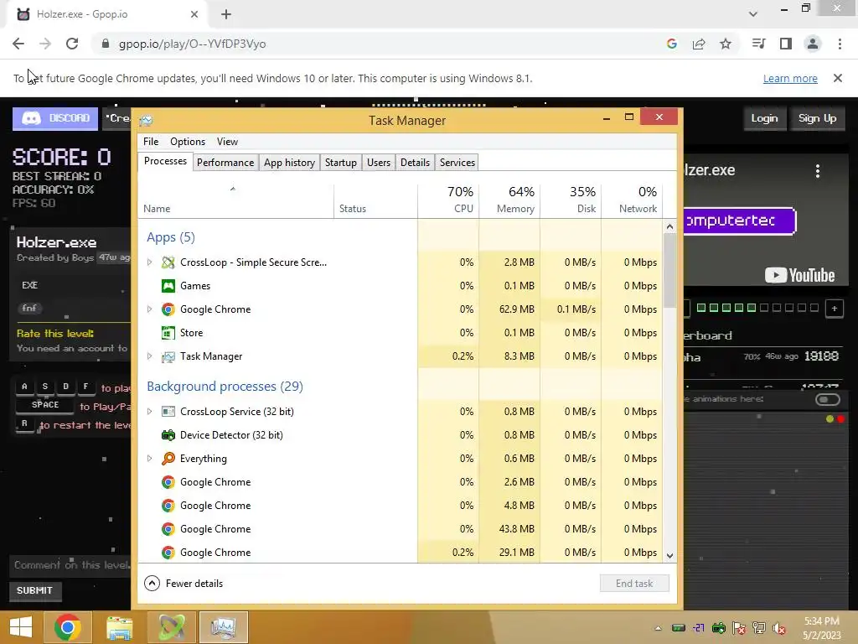Viewport: 858px width, 644px height.
Task: Click the process list scrollbar up arrow
Action: [669, 226]
